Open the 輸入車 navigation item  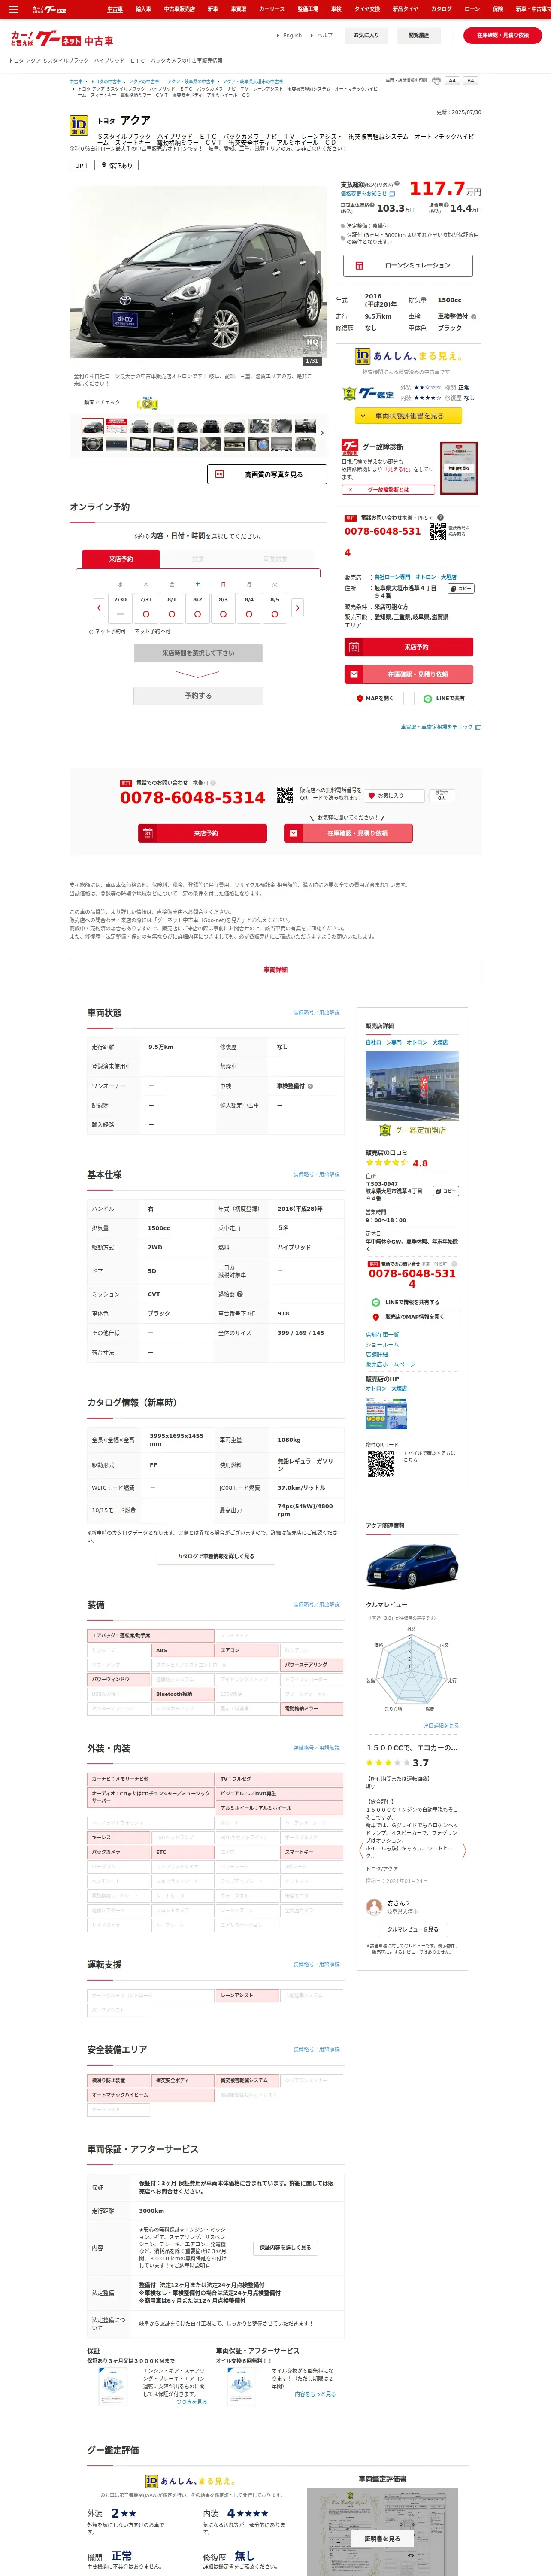coord(143,9)
